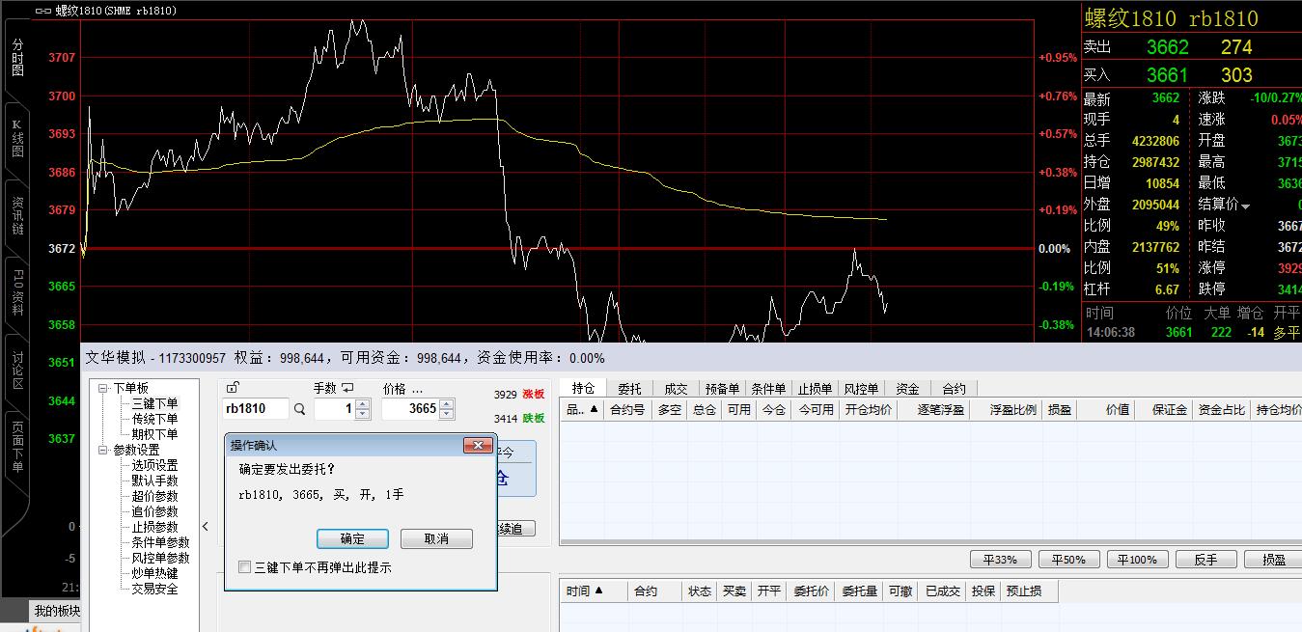
Task: Collapse the 参数设置 tree node
Action: pyautogui.click(x=103, y=450)
